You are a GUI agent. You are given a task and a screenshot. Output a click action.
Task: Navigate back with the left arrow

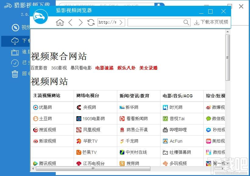pos(70,22)
